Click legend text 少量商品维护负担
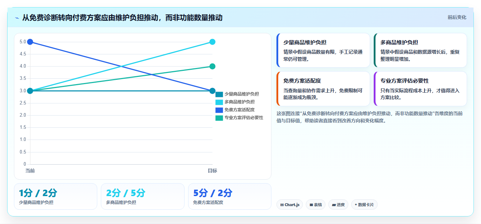481x224 pixels. (242, 94)
